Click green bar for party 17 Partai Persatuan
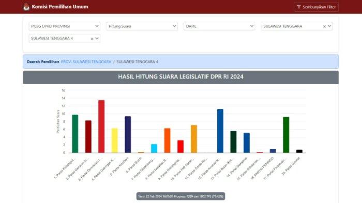The width and height of the screenshot is (362, 203). click(x=286, y=135)
